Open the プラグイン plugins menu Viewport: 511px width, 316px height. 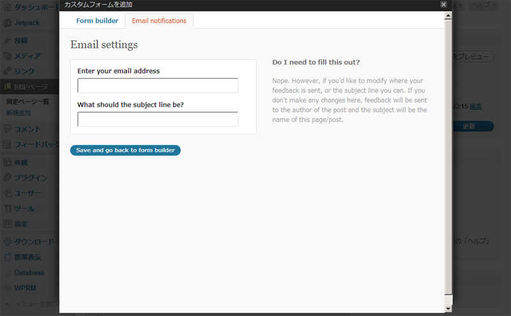pyautogui.click(x=31, y=177)
